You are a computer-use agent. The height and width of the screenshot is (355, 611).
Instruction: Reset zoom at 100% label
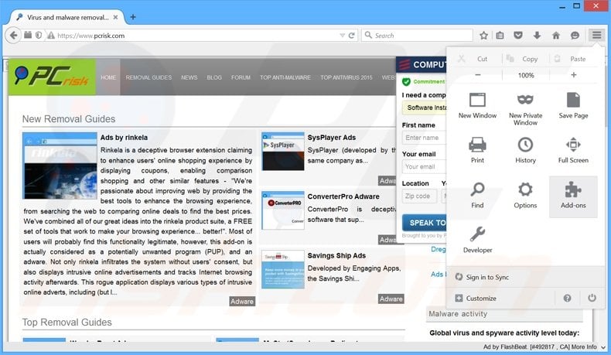(x=526, y=75)
